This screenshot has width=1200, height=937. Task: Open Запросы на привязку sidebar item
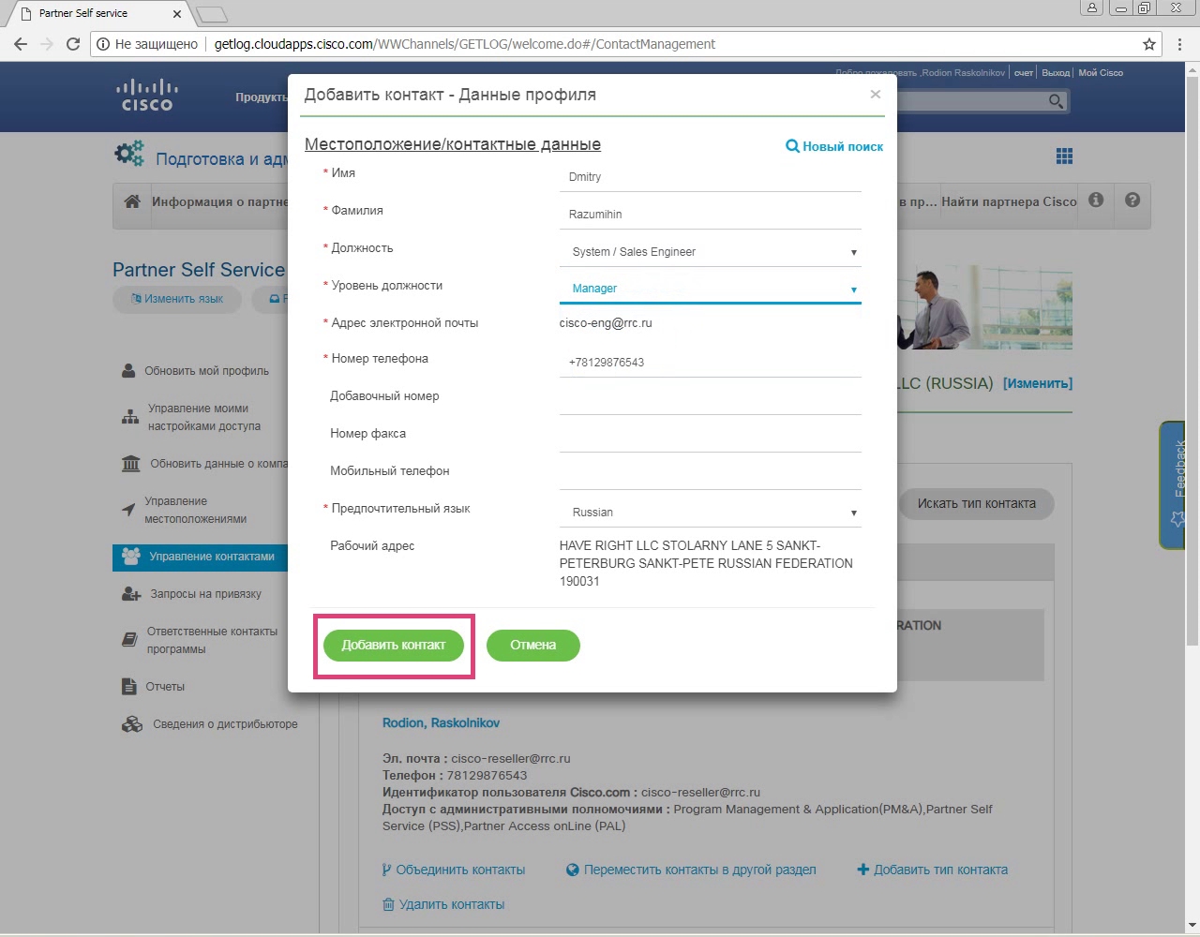pyautogui.click(x=205, y=594)
